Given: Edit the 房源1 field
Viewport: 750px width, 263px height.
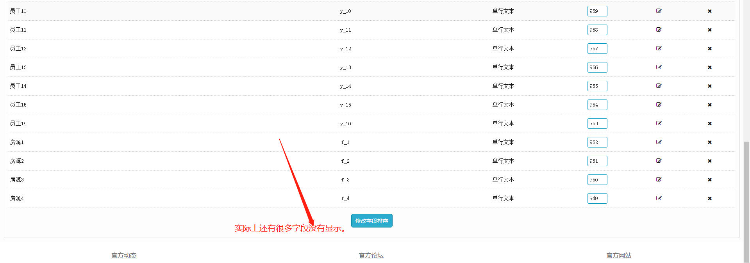Looking at the screenshot, I should (659, 142).
